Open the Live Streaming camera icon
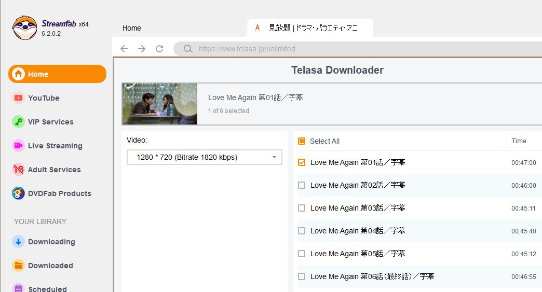 (x=18, y=146)
